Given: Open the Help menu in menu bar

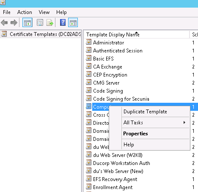Looking at the screenshot, I should tap(61, 12).
